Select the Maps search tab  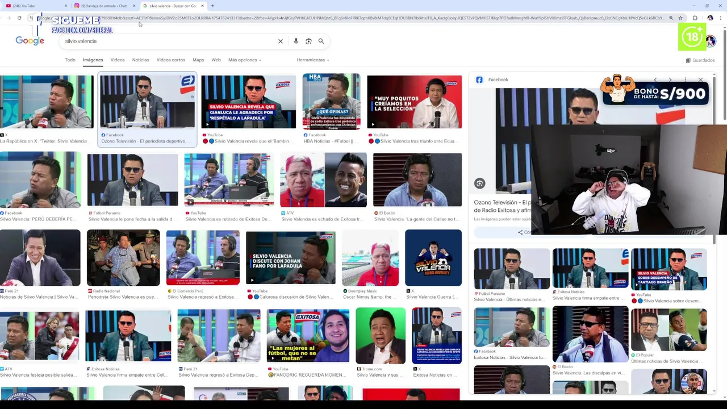tap(198, 60)
